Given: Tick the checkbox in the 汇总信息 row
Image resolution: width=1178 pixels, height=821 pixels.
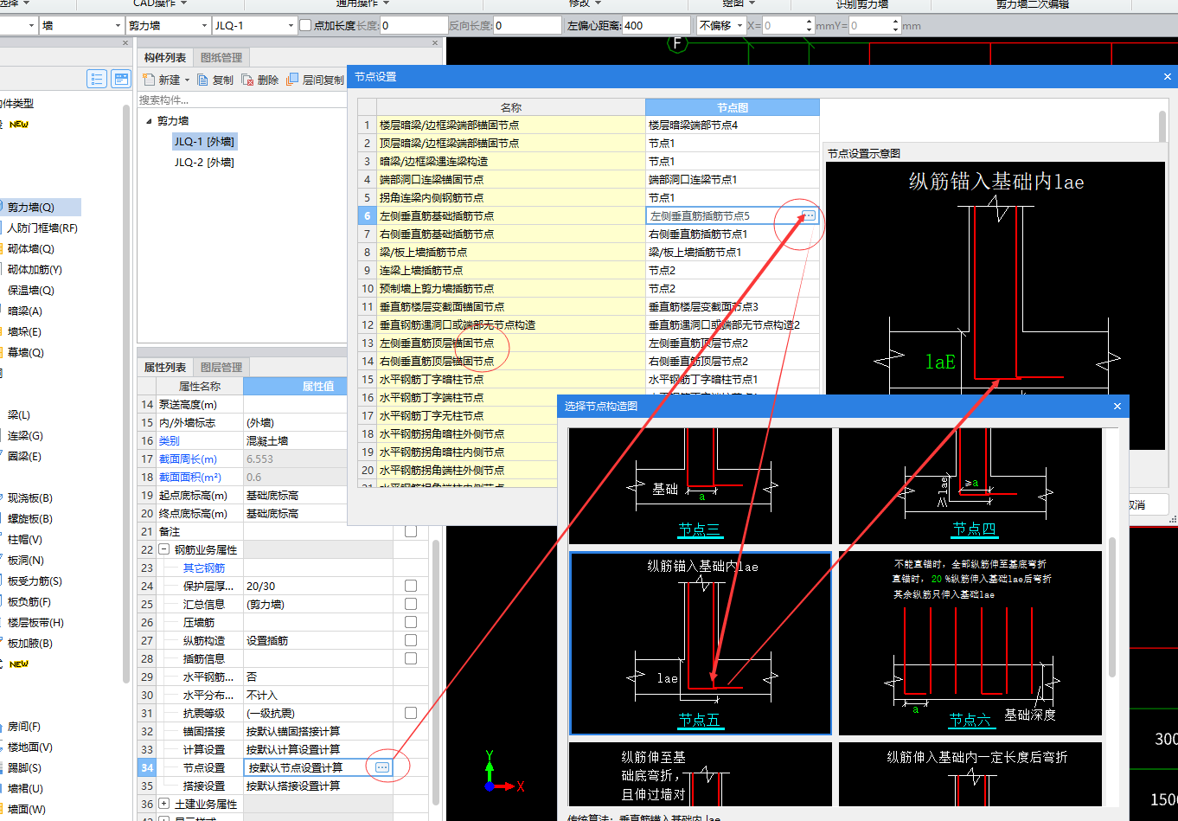Looking at the screenshot, I should click(x=411, y=604).
